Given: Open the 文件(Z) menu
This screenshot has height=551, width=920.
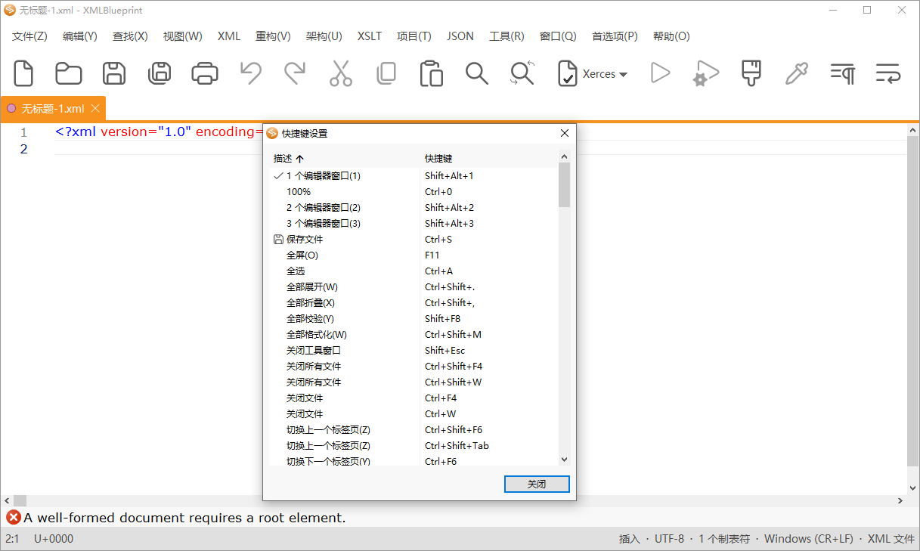Looking at the screenshot, I should (29, 36).
